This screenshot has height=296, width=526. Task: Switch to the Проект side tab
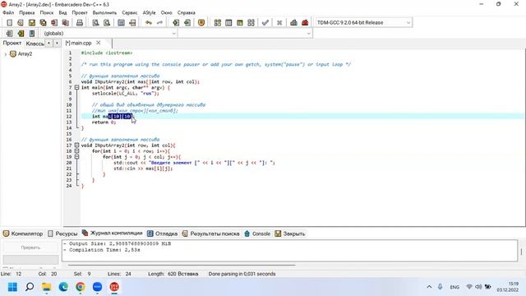[12, 43]
